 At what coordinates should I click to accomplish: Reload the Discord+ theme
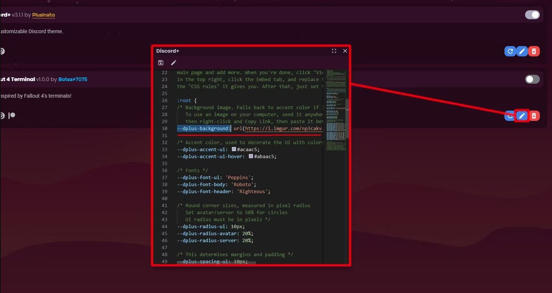click(510, 51)
